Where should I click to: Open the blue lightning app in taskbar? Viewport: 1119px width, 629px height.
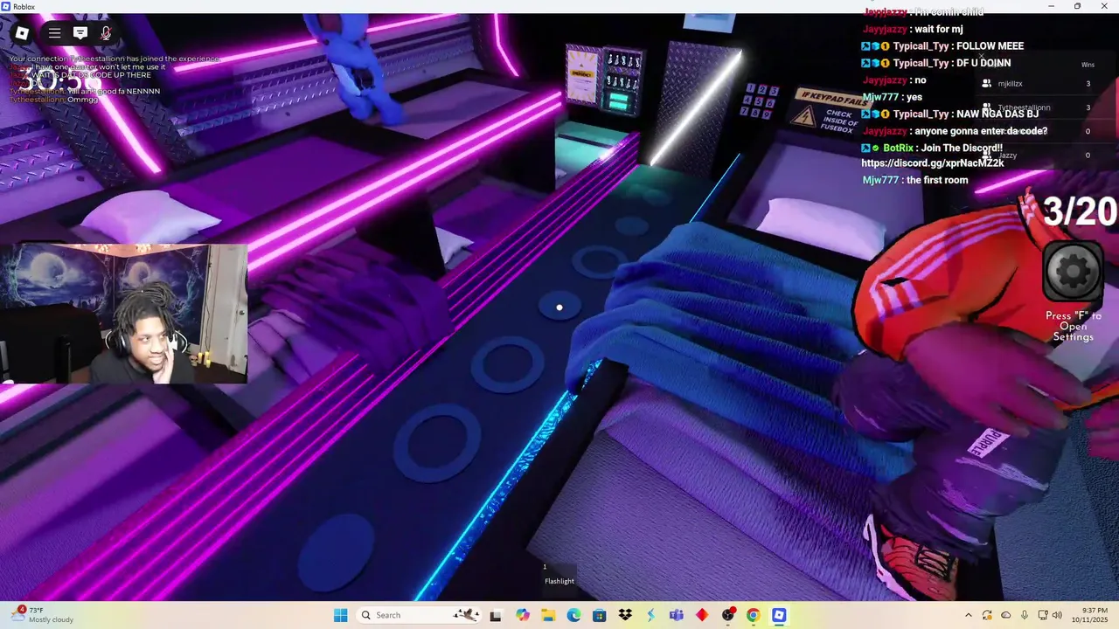click(650, 615)
